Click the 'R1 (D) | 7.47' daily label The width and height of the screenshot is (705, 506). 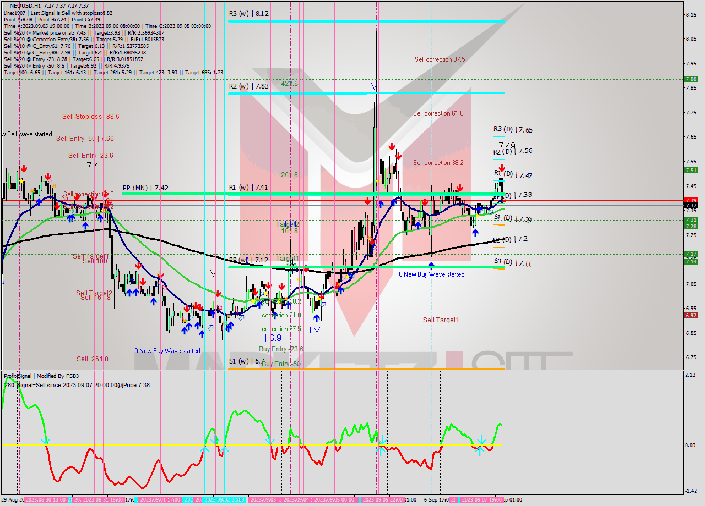pos(513,175)
